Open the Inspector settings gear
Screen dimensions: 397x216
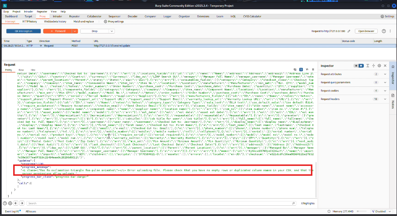[x=379, y=66]
